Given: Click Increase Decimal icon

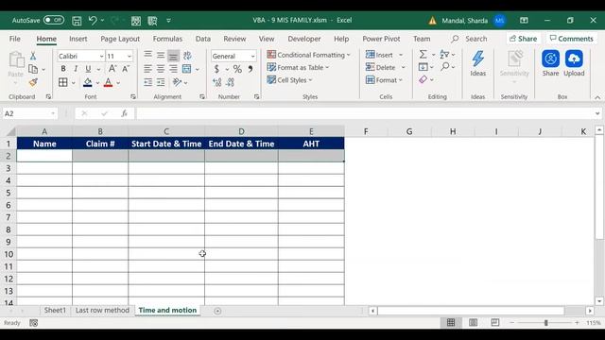Looking at the screenshot, I should [217, 82].
